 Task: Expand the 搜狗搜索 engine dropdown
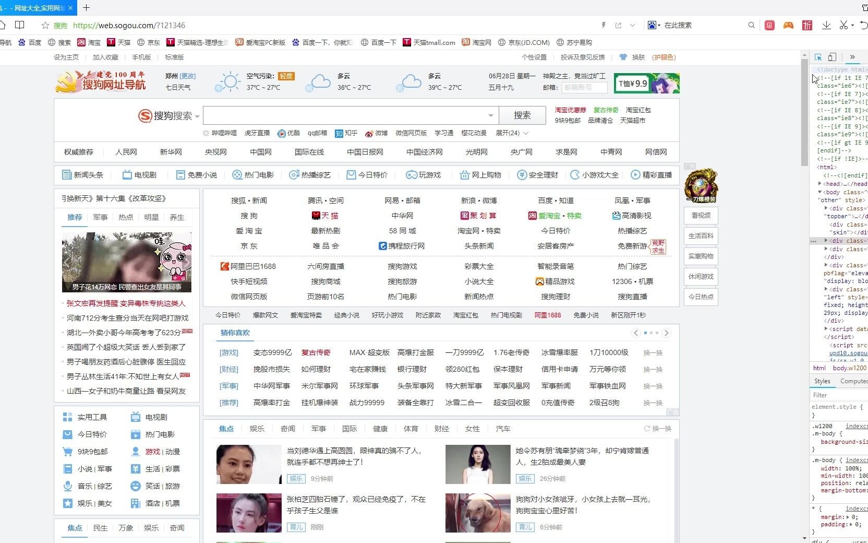click(197, 116)
